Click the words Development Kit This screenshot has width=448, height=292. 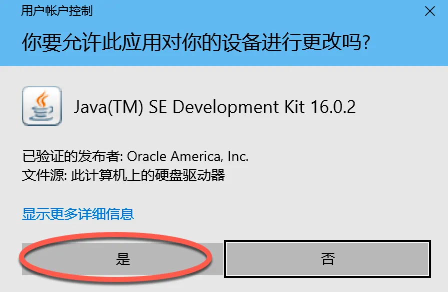click(239, 107)
